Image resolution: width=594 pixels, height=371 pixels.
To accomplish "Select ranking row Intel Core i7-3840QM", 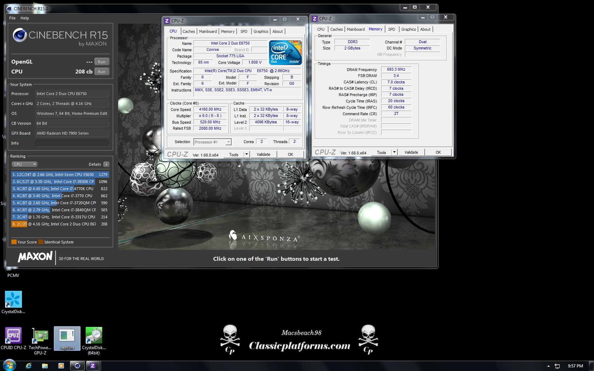I will [x=60, y=210].
